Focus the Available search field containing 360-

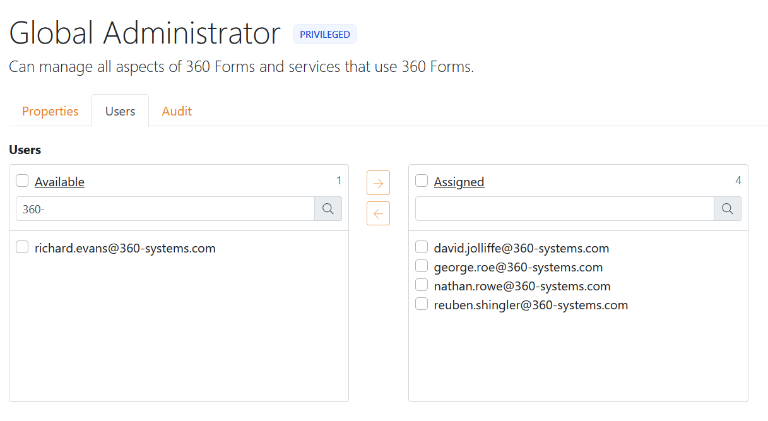pos(165,209)
